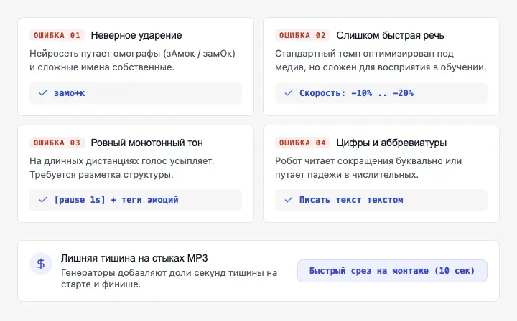The height and width of the screenshot is (321, 517).
Task: Click the code text Скорость: −10% .. −20%
Action: coord(356,93)
